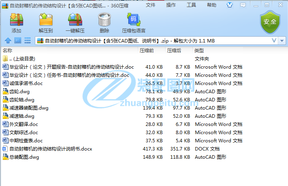Click the 删除 (Delete) trash icon
The image size is (288, 186).
coord(104,19)
